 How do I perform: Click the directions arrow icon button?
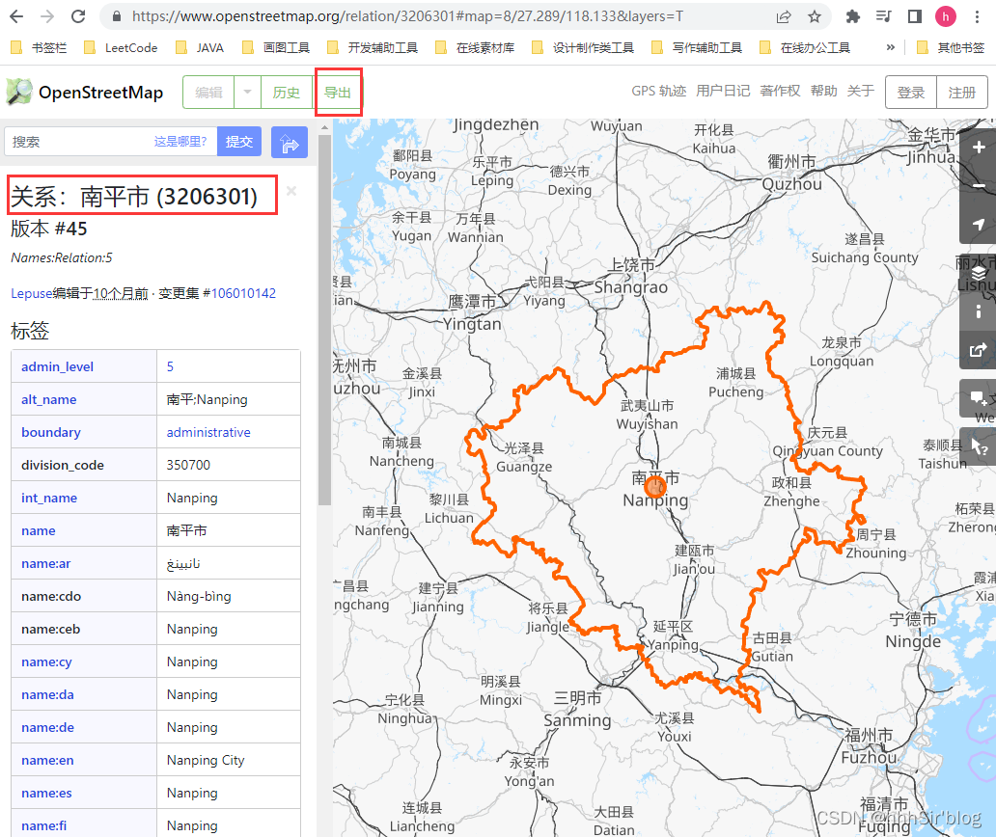coord(290,142)
